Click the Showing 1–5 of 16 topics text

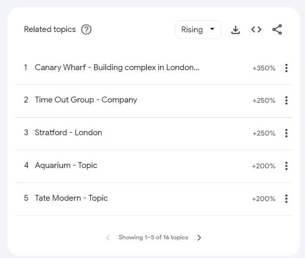point(153,238)
